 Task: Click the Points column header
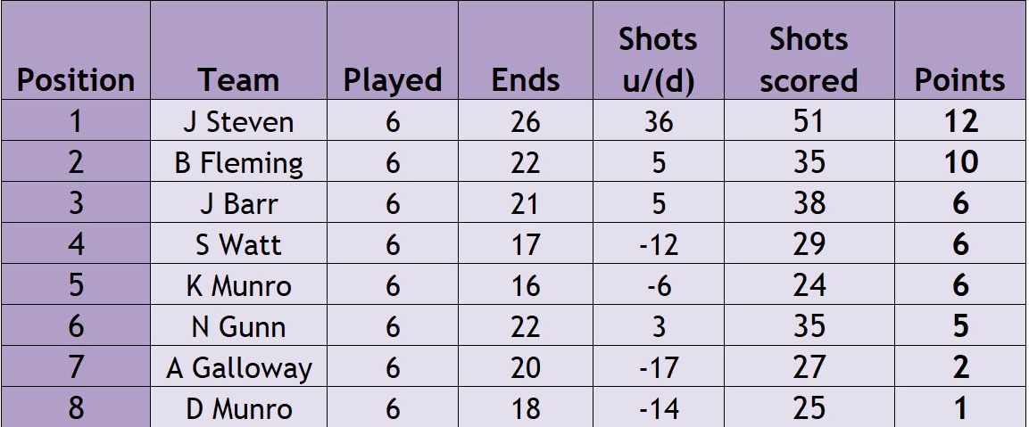960,50
